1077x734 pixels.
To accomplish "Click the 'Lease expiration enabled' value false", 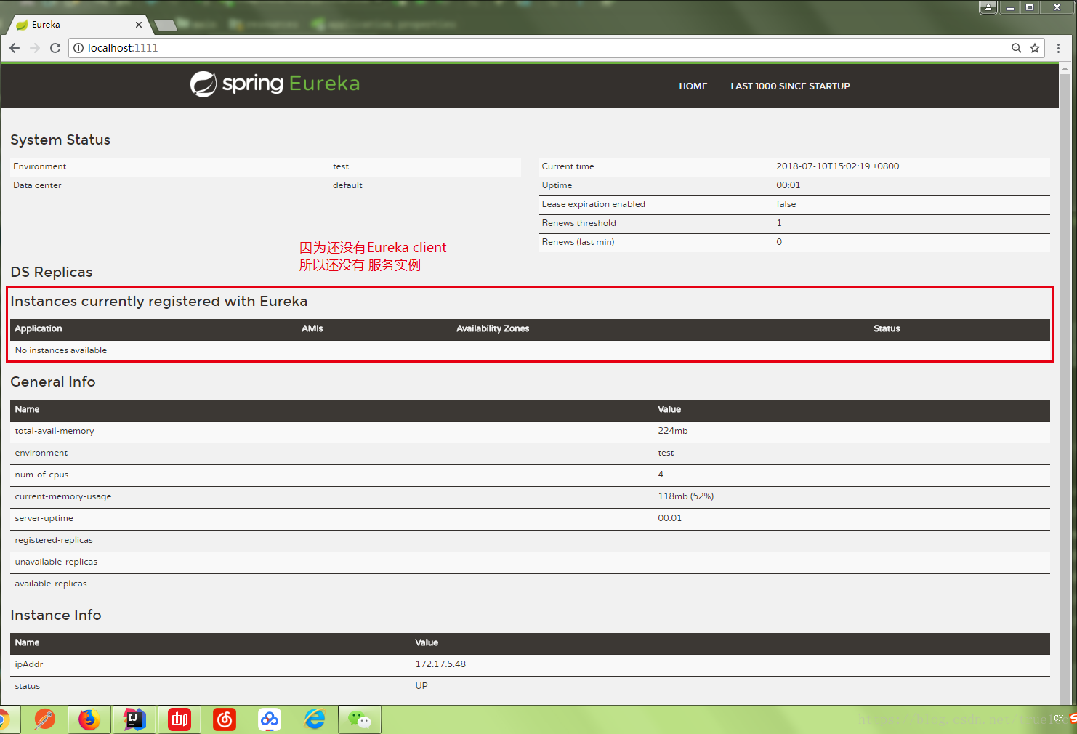I will [x=786, y=204].
